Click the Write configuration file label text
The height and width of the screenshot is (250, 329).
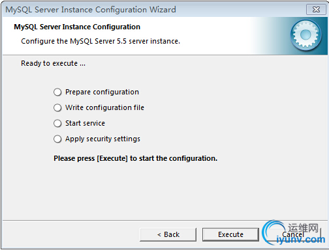tap(104, 107)
